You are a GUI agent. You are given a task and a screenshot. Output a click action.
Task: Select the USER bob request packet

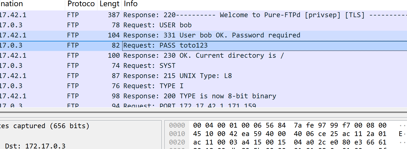pyautogui.click(x=157, y=25)
